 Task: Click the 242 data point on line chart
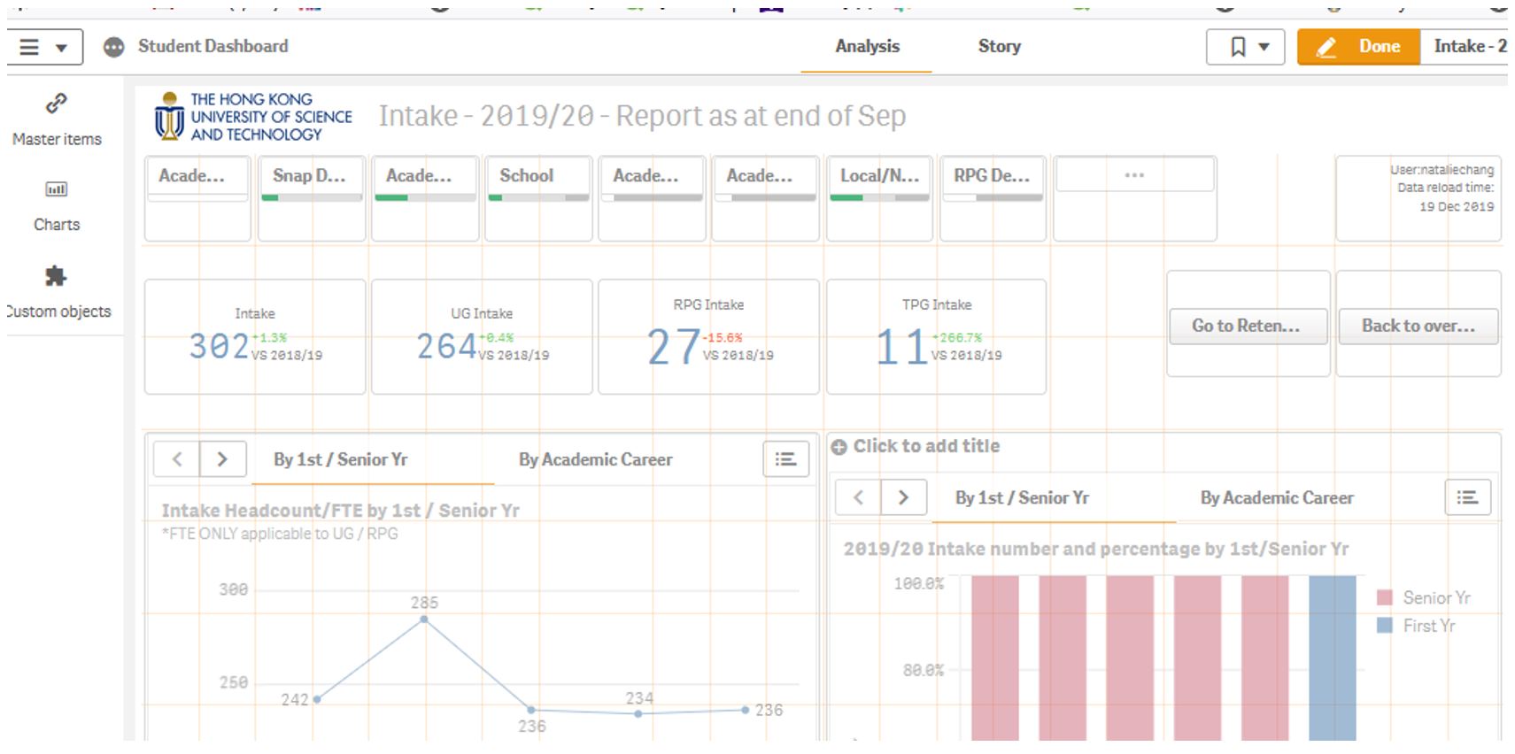click(317, 699)
